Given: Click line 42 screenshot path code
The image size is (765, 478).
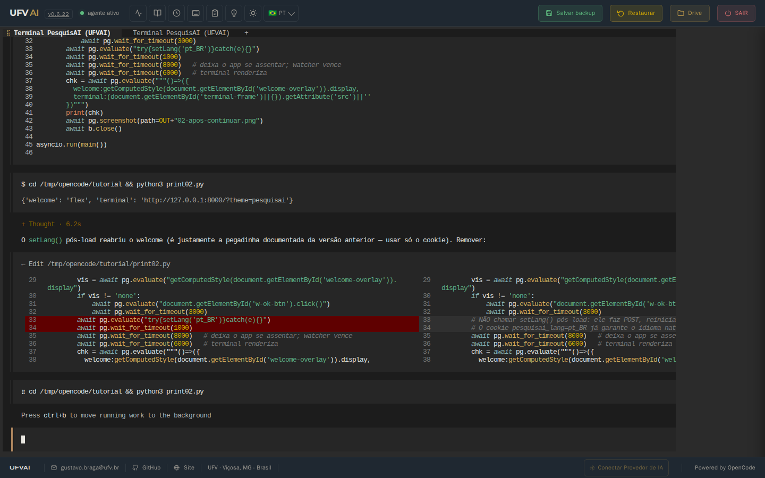Looking at the screenshot, I should click(165, 121).
